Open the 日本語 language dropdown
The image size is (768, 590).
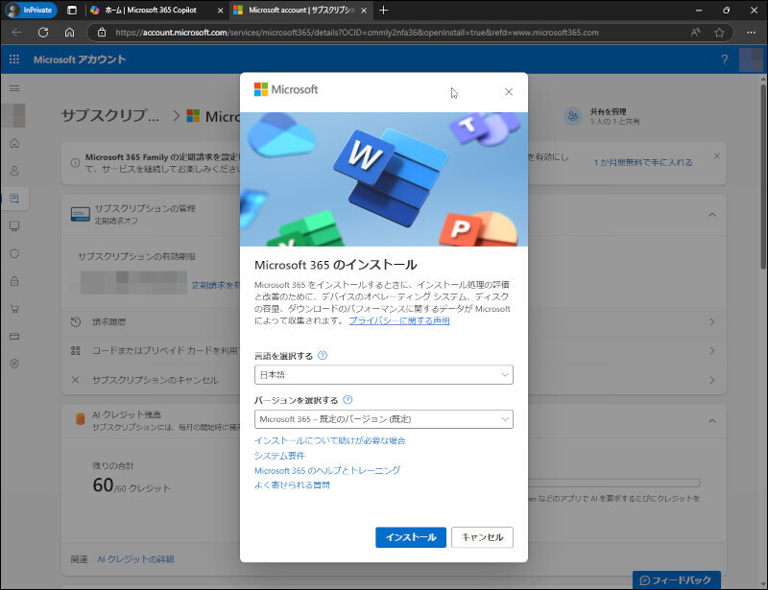click(383, 374)
